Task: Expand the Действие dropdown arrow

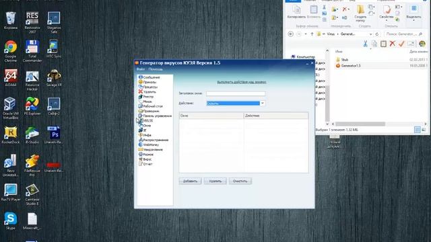Action: coord(263,103)
